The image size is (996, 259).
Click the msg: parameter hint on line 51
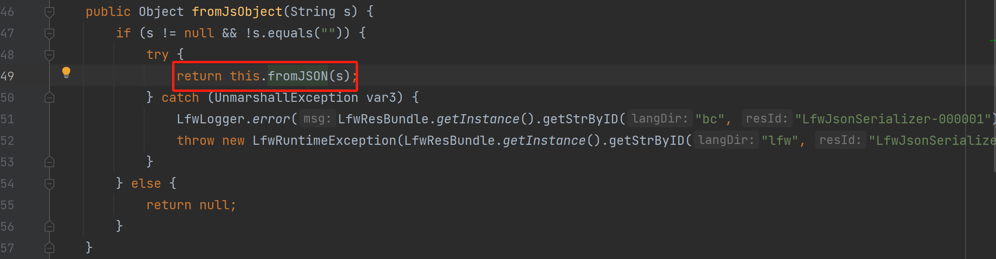pyautogui.click(x=317, y=119)
